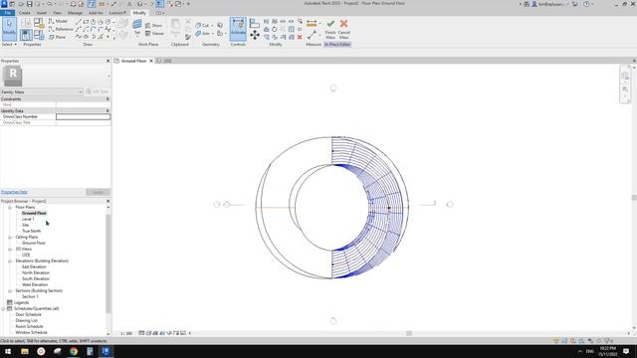Choose the Model line option

tap(59, 21)
